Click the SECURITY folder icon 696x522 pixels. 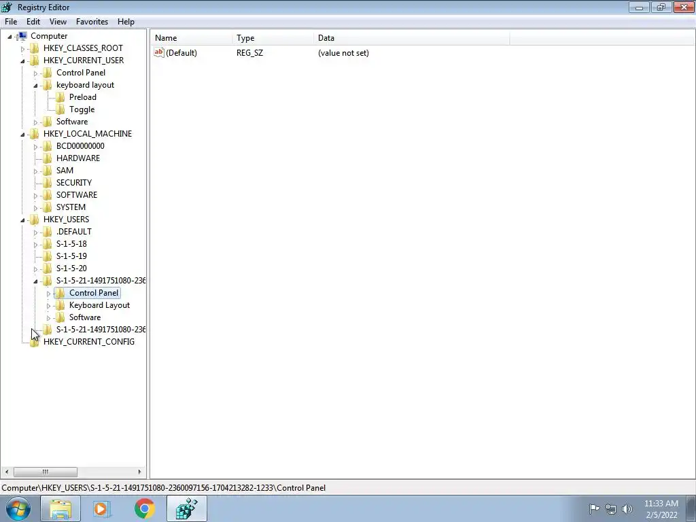pos(47,182)
